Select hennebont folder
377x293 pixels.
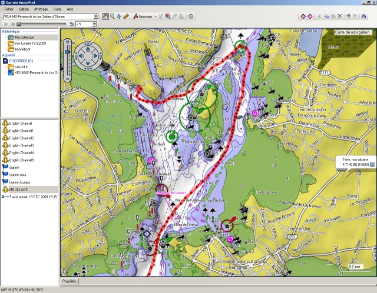24,49
